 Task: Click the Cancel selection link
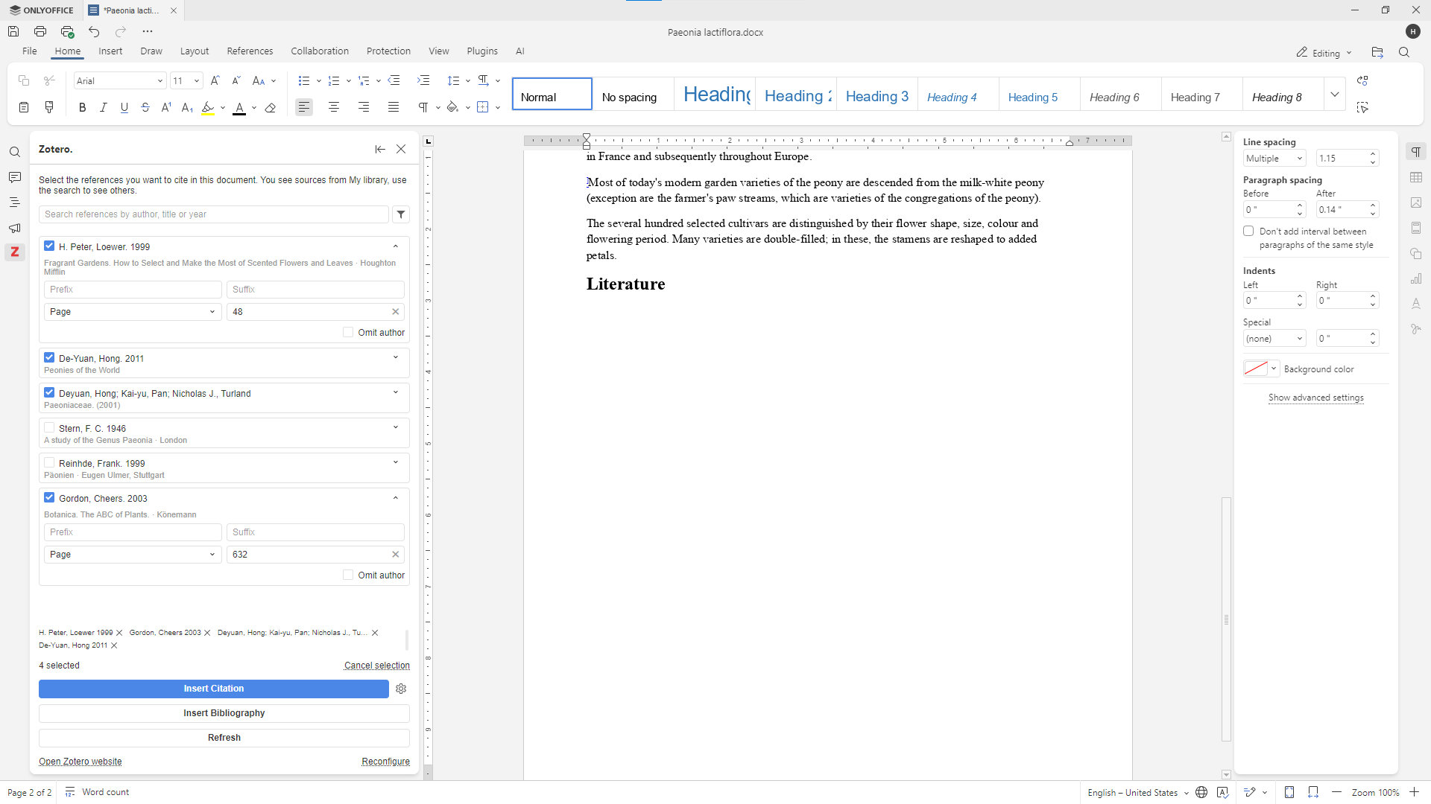point(377,666)
